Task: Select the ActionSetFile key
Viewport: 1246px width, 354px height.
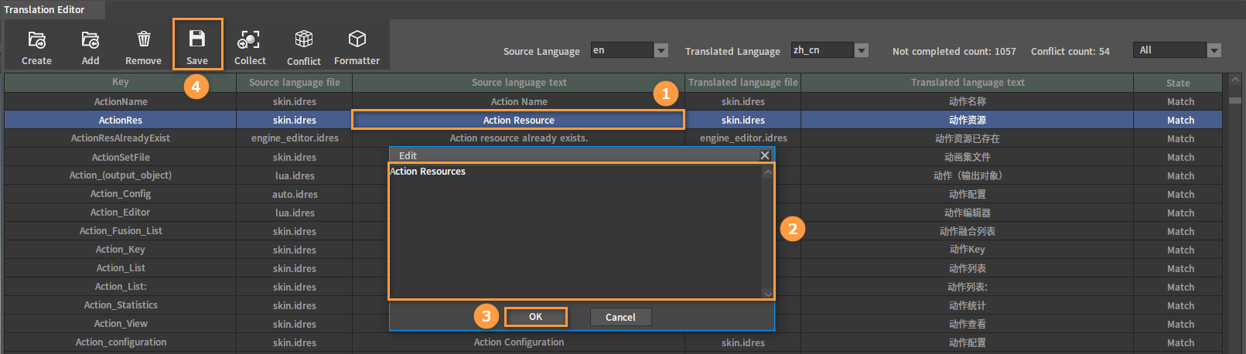Action: tap(121, 157)
